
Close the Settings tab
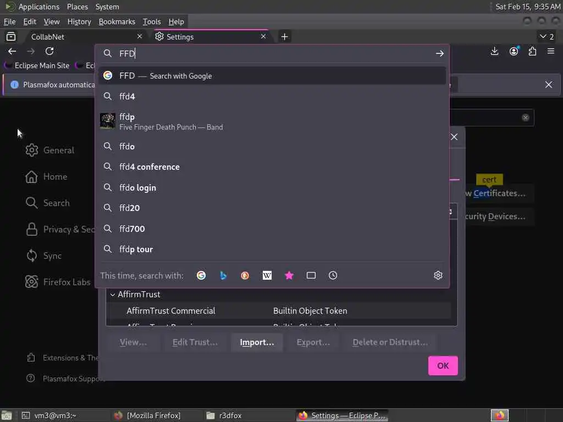click(263, 37)
